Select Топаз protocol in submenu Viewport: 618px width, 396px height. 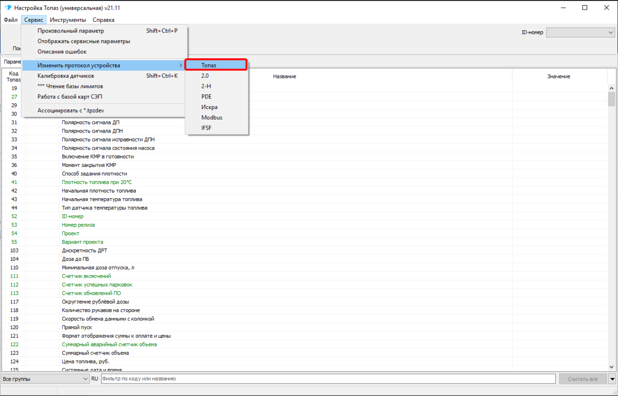[x=216, y=65]
